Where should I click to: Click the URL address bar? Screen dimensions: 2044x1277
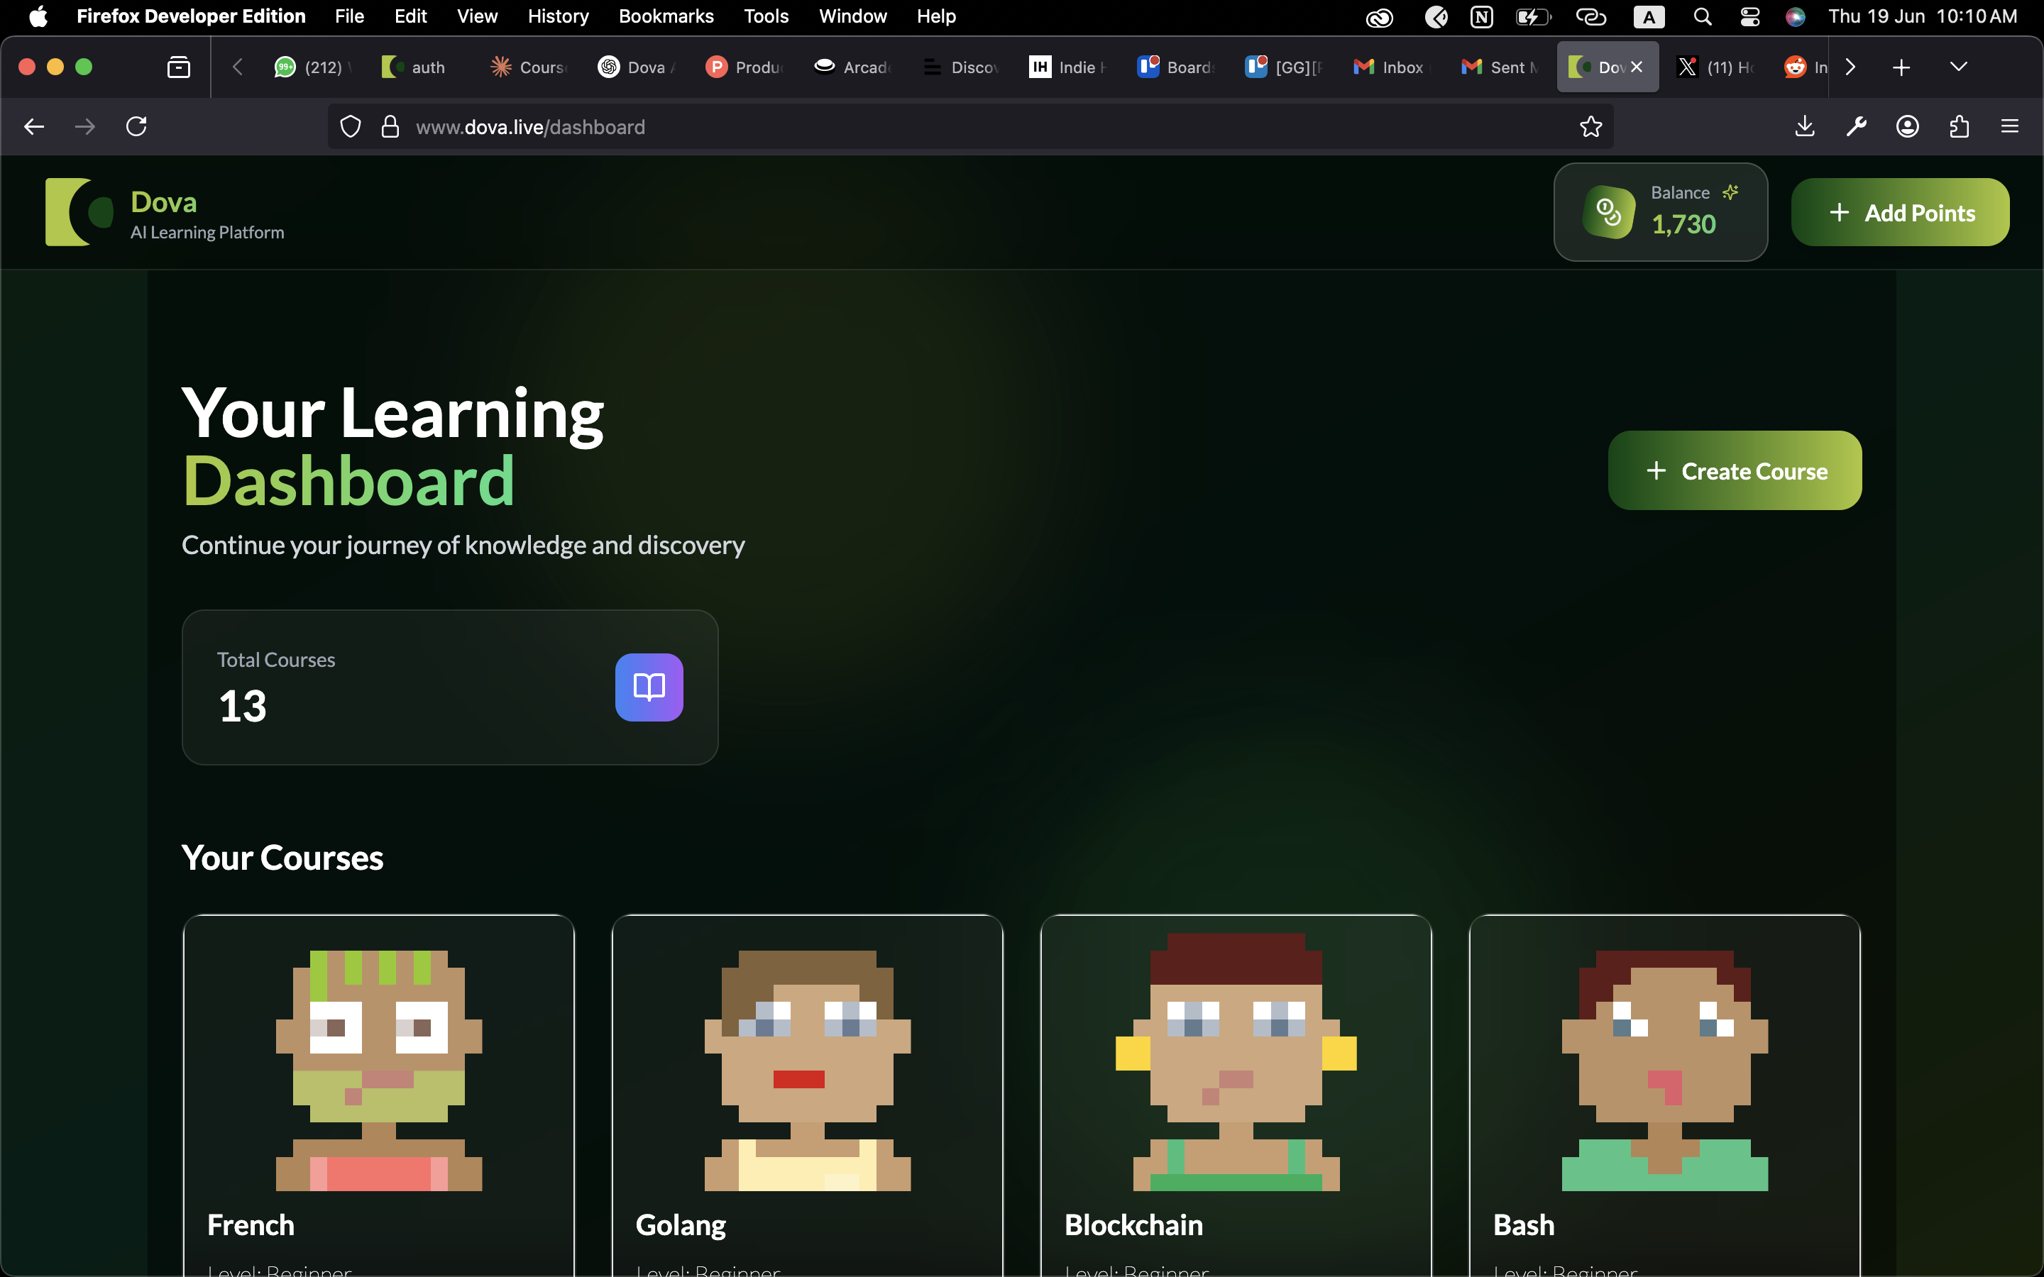point(929,127)
